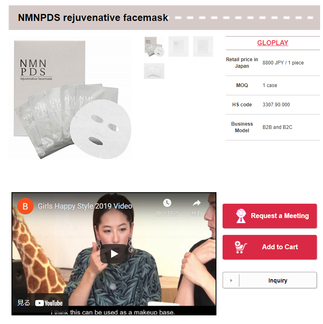Select the fourth sachets thumbnail
The image size is (323, 324).
[x=154, y=71]
